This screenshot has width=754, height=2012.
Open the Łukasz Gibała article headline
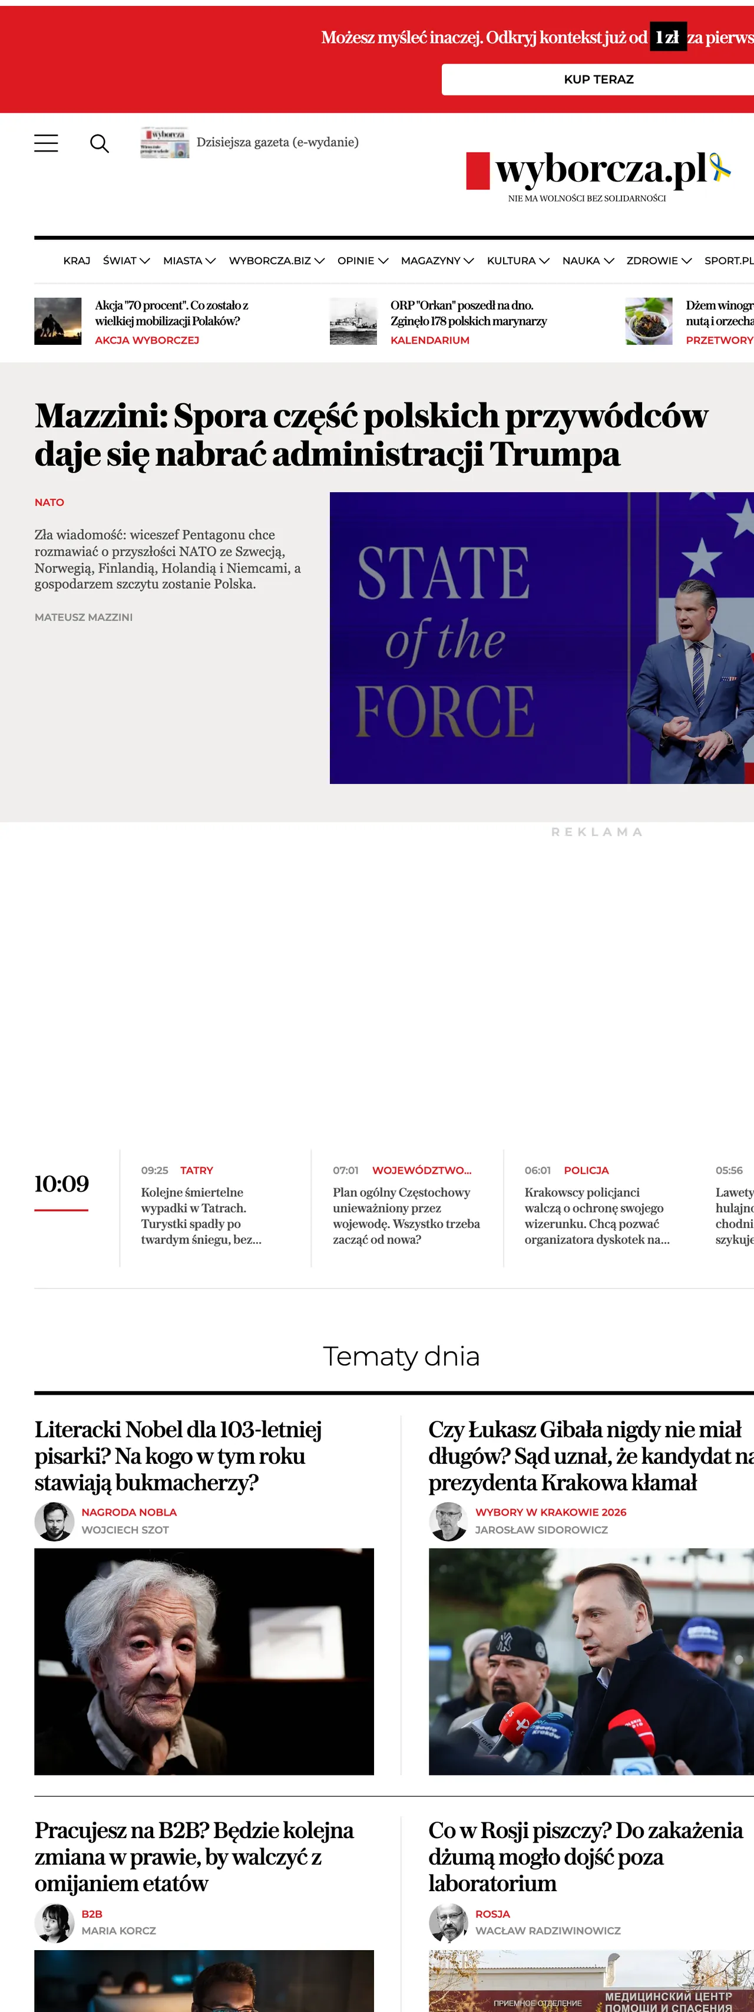click(591, 1456)
